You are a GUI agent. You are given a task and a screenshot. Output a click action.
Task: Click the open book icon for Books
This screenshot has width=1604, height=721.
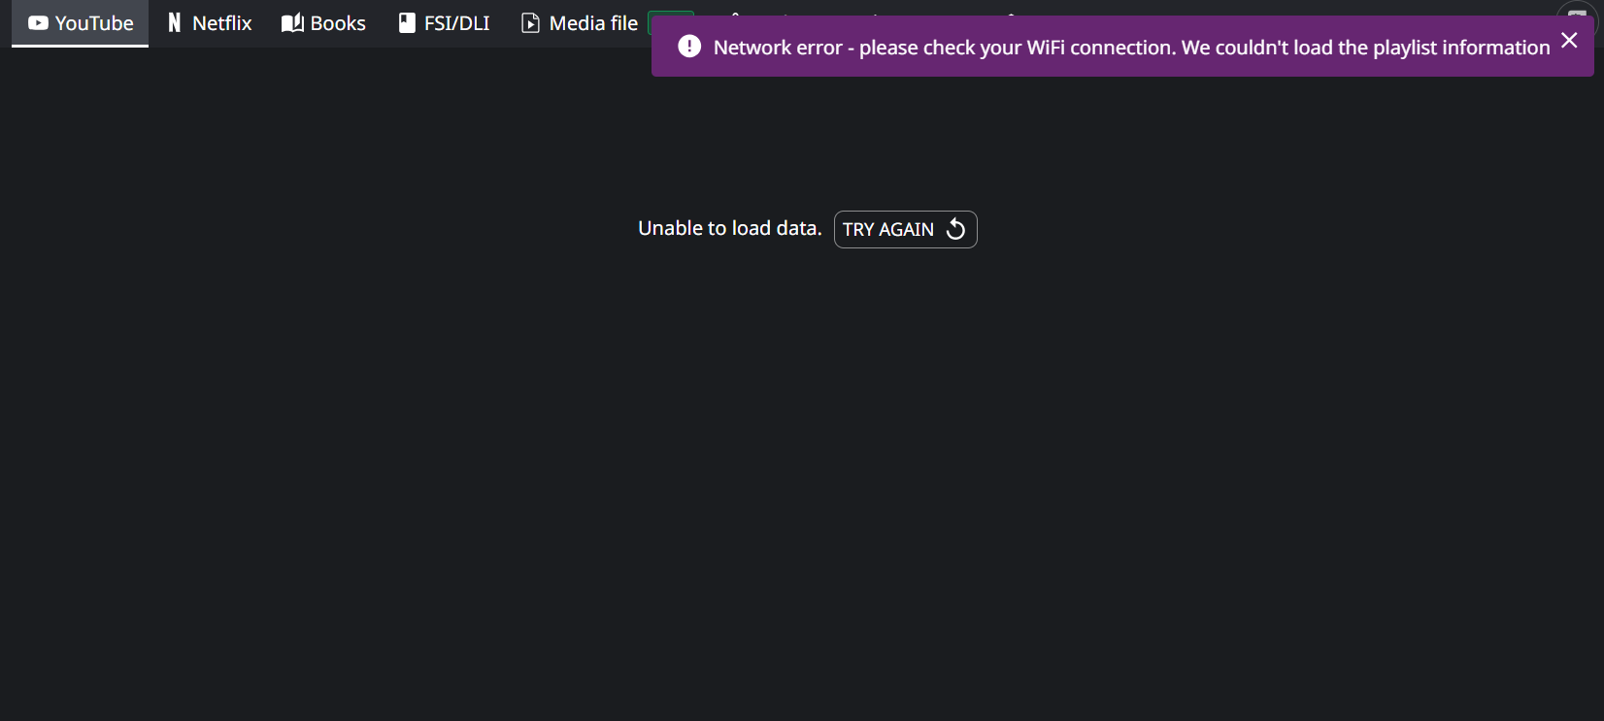point(292,23)
